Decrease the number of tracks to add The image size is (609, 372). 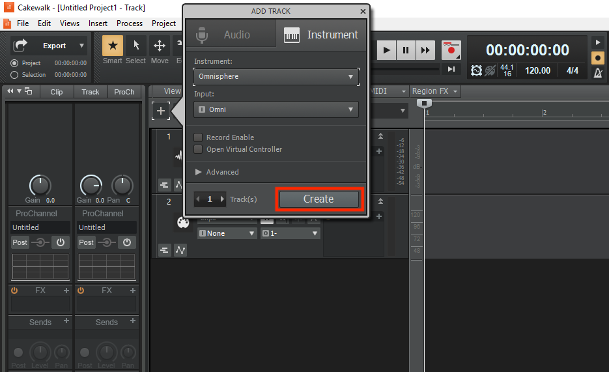point(198,199)
